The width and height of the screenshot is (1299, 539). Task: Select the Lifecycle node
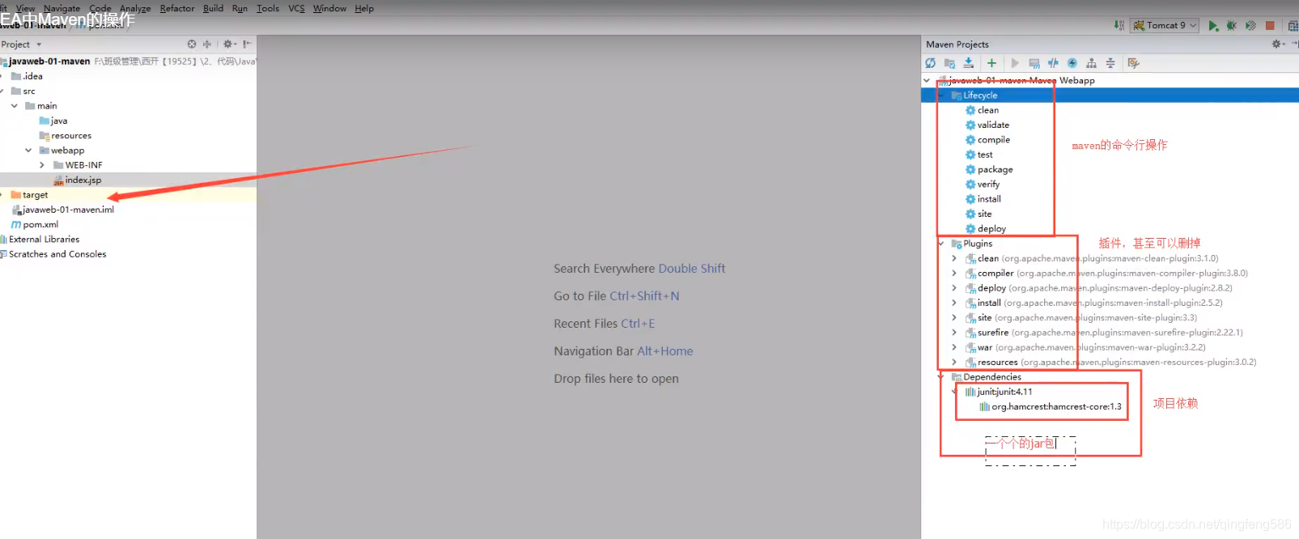[x=1110, y=95]
